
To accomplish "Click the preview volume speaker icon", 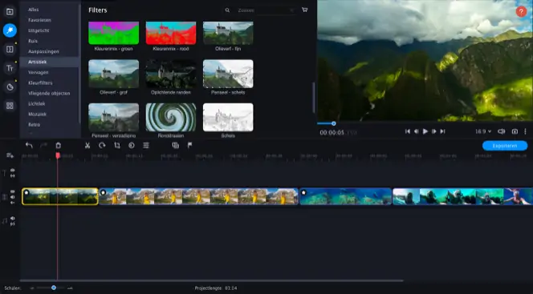I will coord(502,131).
